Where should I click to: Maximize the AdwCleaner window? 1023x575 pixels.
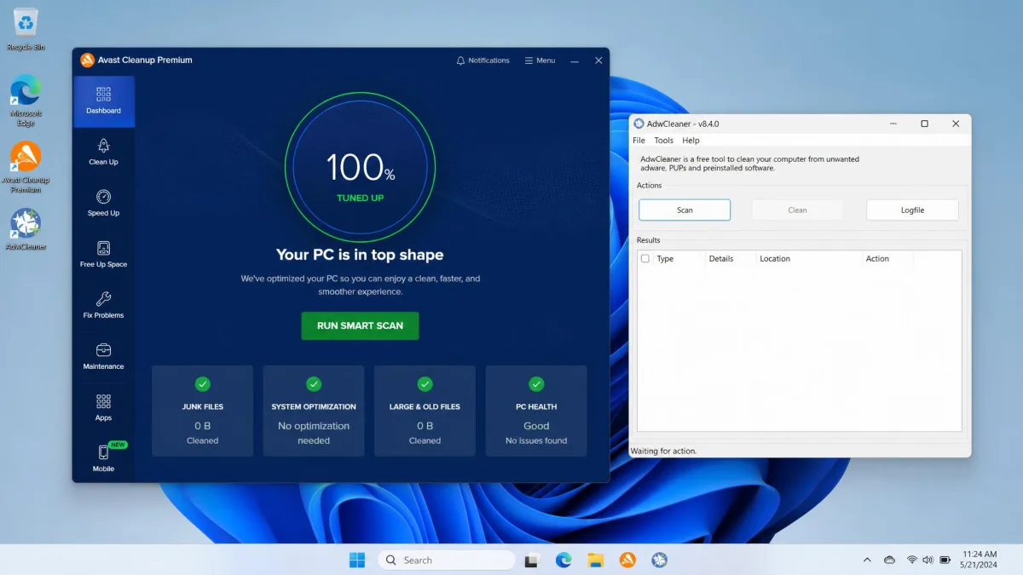coord(924,124)
